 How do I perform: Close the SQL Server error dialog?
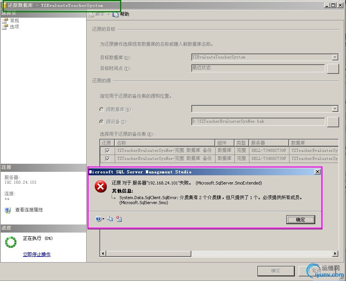[x=317, y=172]
